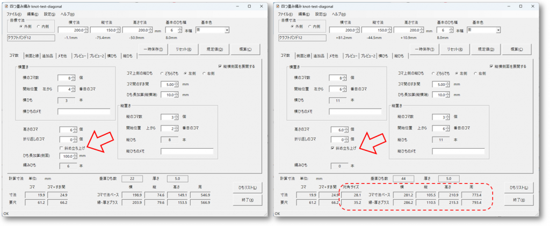Screen dimensions: 550x226
Task: Click 横ひものメモ field in right window
Action: pyautogui.click(x=356, y=112)
